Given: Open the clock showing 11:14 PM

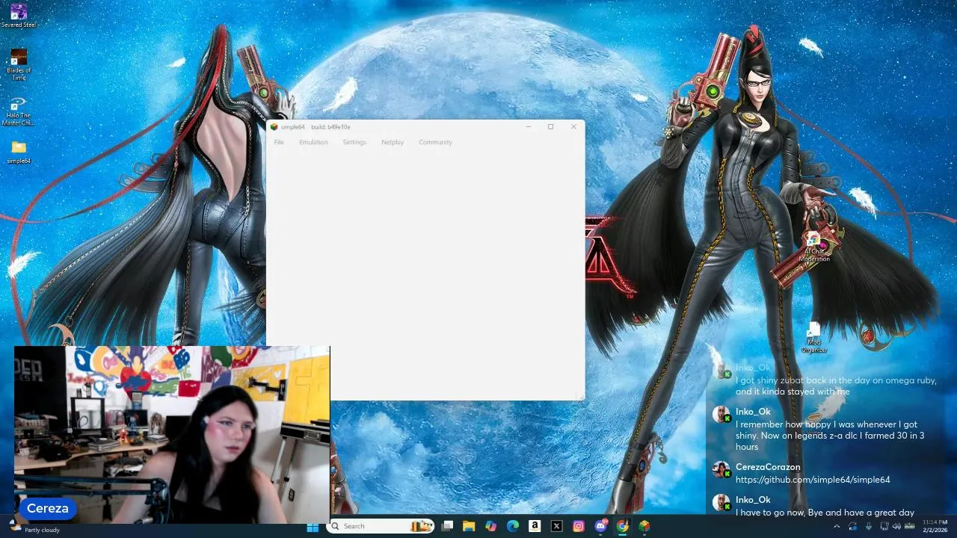Looking at the screenshot, I should click(x=935, y=526).
